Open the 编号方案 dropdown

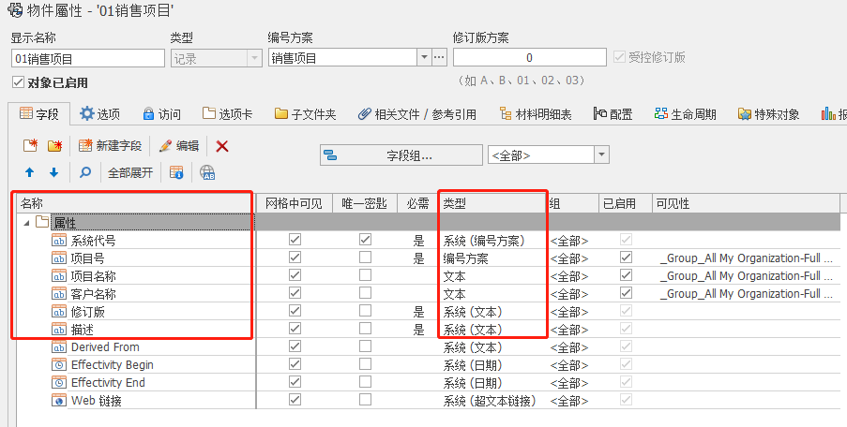[x=423, y=58]
